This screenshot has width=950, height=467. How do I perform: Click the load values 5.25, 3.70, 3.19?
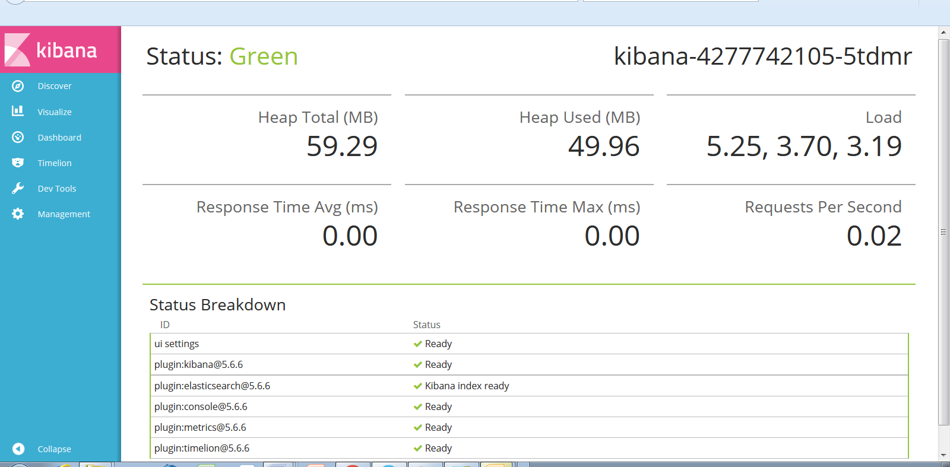pyautogui.click(x=804, y=147)
